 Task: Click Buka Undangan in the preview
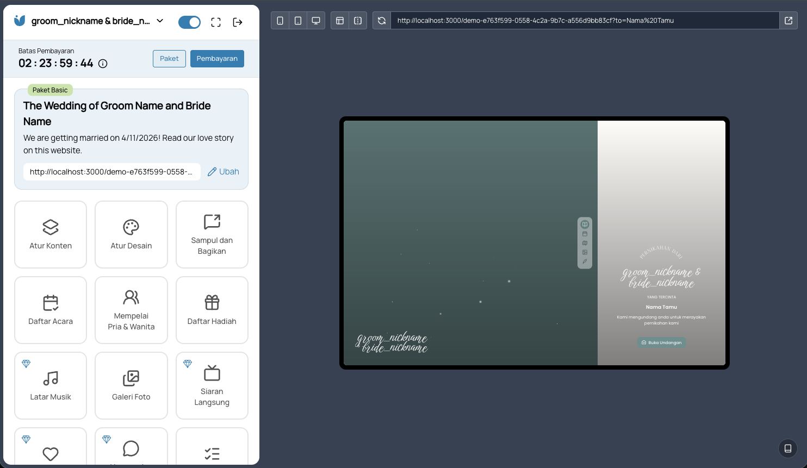[661, 342]
